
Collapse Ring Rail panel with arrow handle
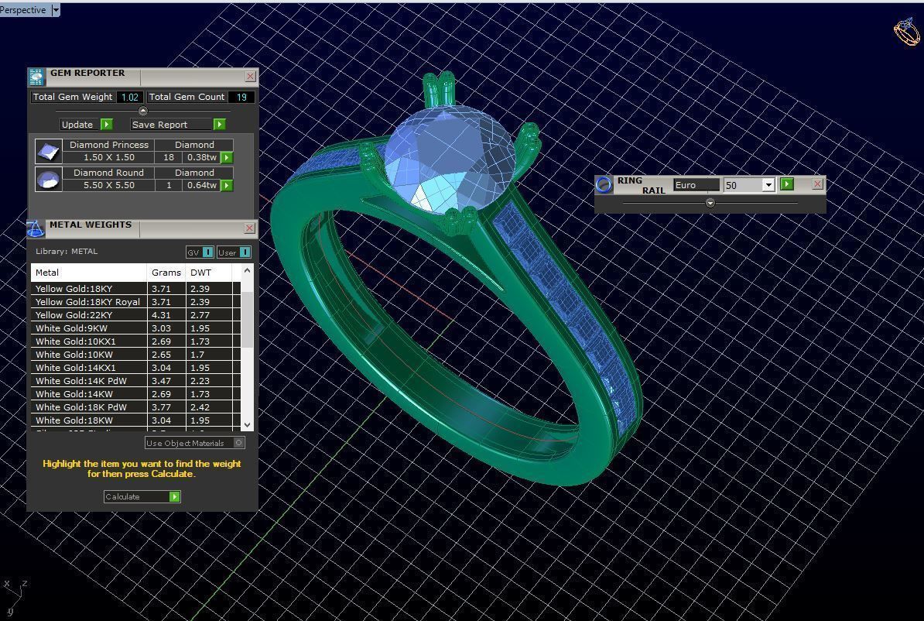[710, 203]
